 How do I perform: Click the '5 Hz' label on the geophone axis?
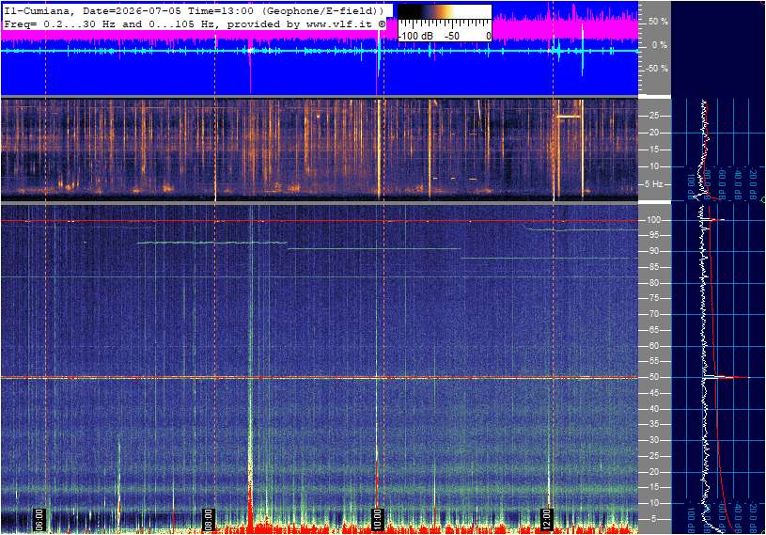[x=653, y=184]
